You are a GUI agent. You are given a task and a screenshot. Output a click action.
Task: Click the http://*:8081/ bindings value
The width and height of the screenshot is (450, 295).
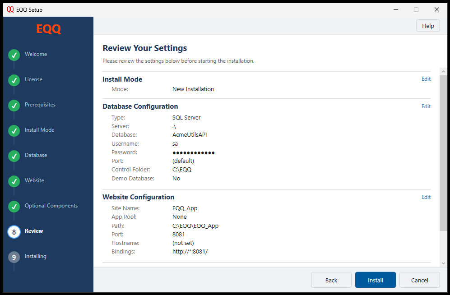[190, 252]
